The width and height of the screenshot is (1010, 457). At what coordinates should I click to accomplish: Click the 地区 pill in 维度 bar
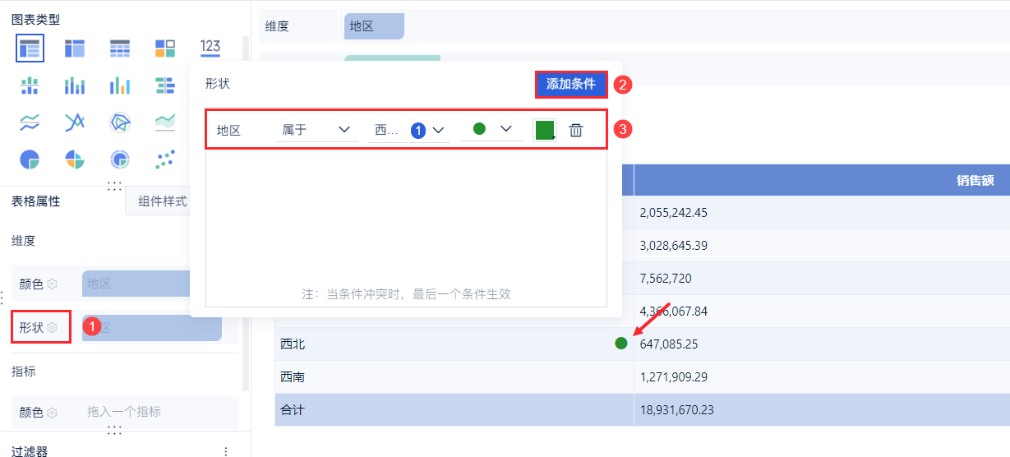[374, 26]
